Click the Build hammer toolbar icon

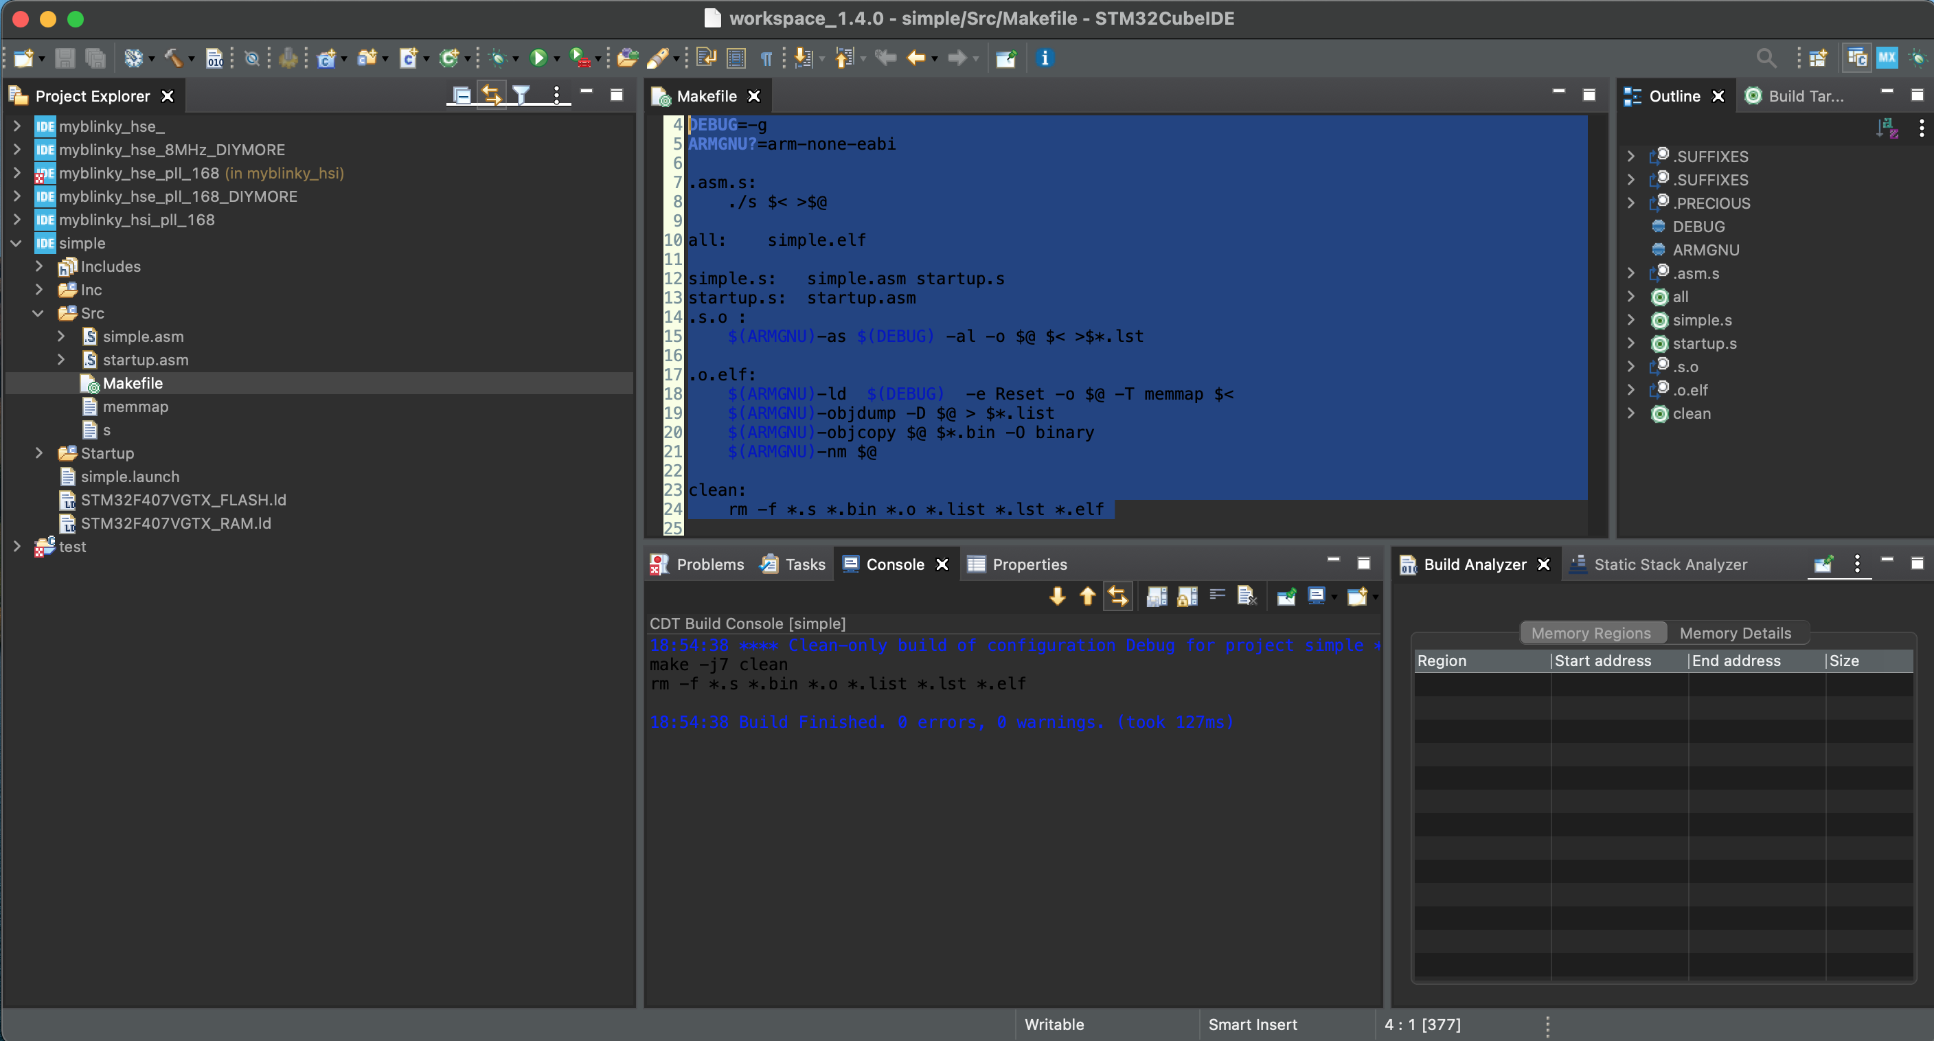[174, 58]
